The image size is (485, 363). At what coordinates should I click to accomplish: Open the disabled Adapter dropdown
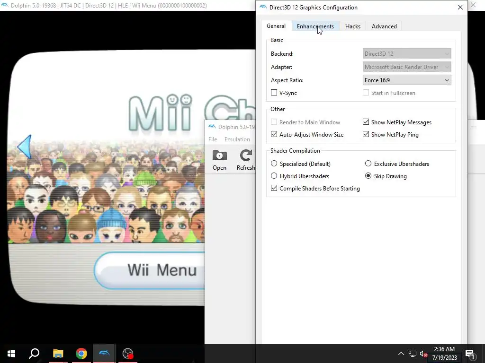407,67
